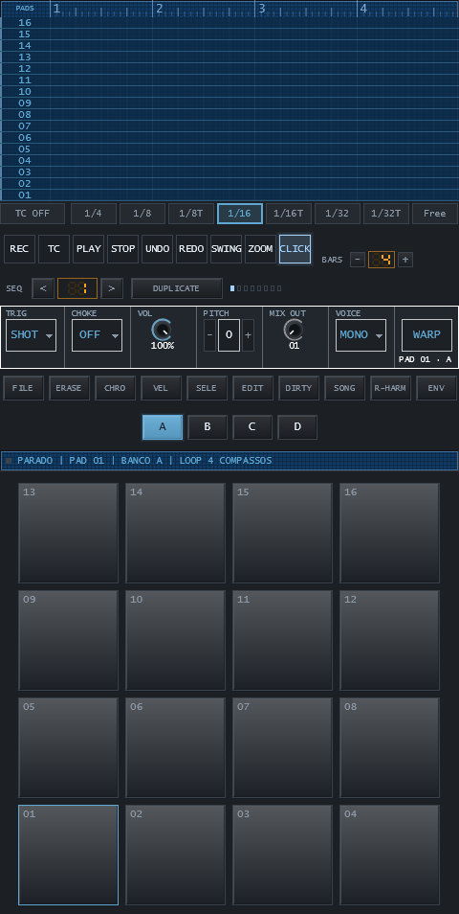The height and width of the screenshot is (914, 459).
Task: Increase PITCH with plus button
Action: [249, 335]
